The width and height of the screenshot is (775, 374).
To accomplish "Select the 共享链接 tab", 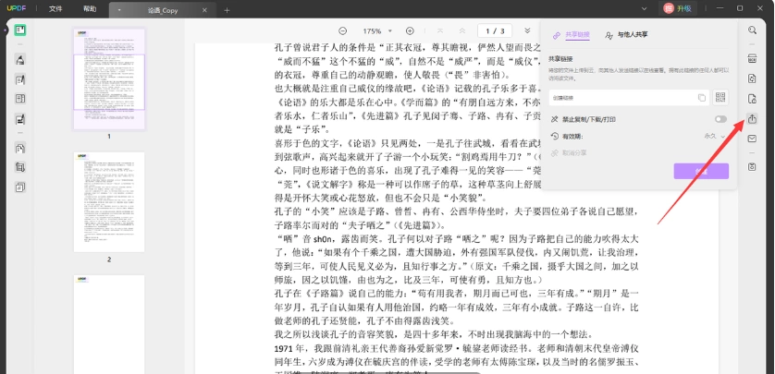I will coord(572,35).
